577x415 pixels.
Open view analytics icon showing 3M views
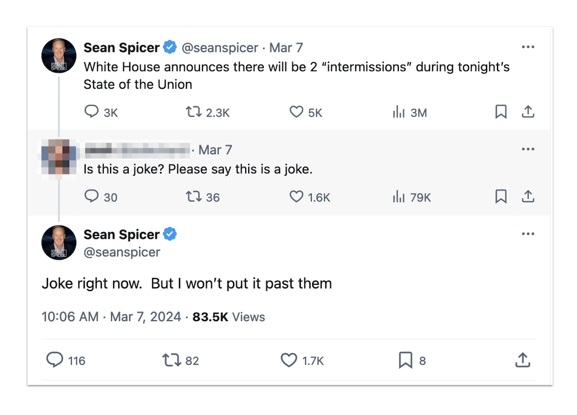pyautogui.click(x=399, y=112)
